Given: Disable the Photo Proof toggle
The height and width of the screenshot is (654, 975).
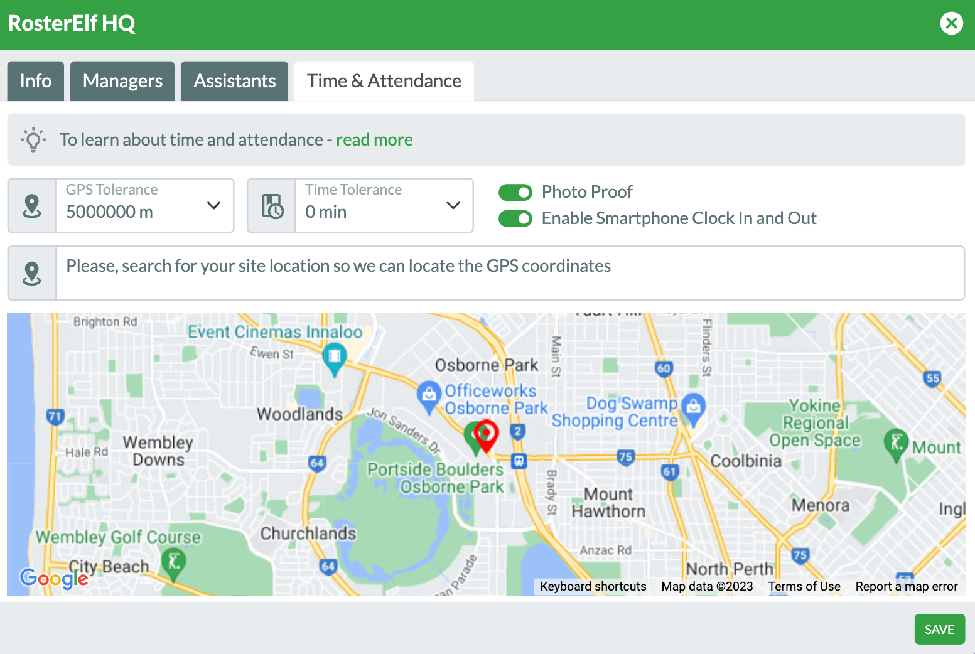Looking at the screenshot, I should 515,192.
